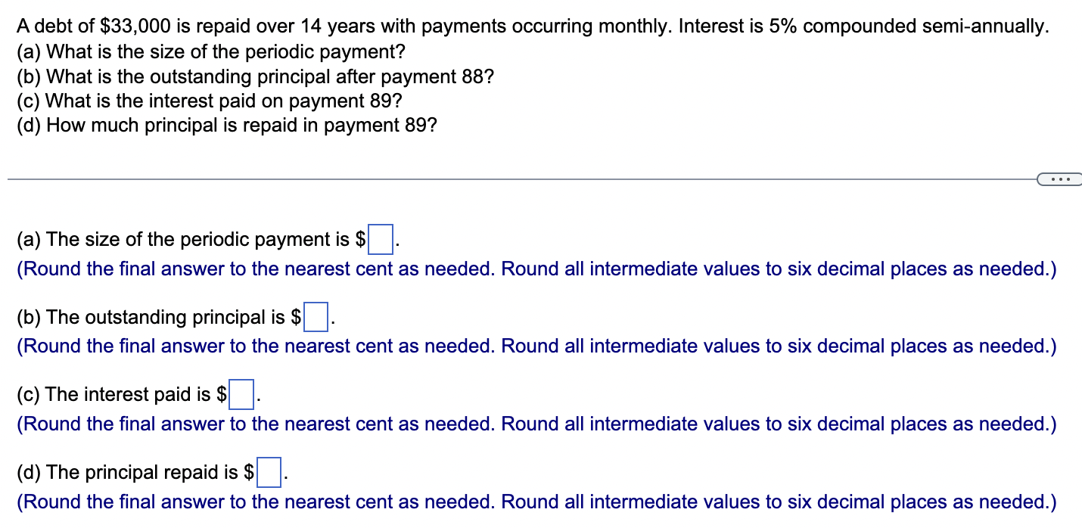Image resolution: width=1082 pixels, height=528 pixels.
Task: Click the outstanding principal sentence label
Action: point(151,317)
